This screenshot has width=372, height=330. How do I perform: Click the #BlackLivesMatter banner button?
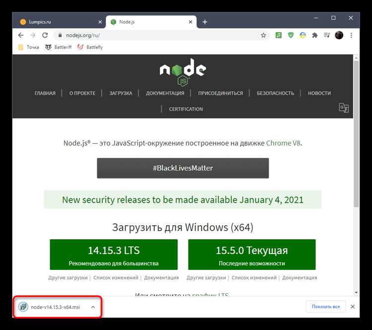pos(183,168)
